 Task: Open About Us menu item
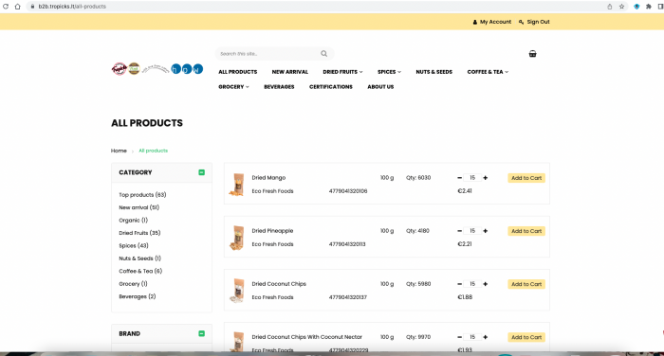380,87
